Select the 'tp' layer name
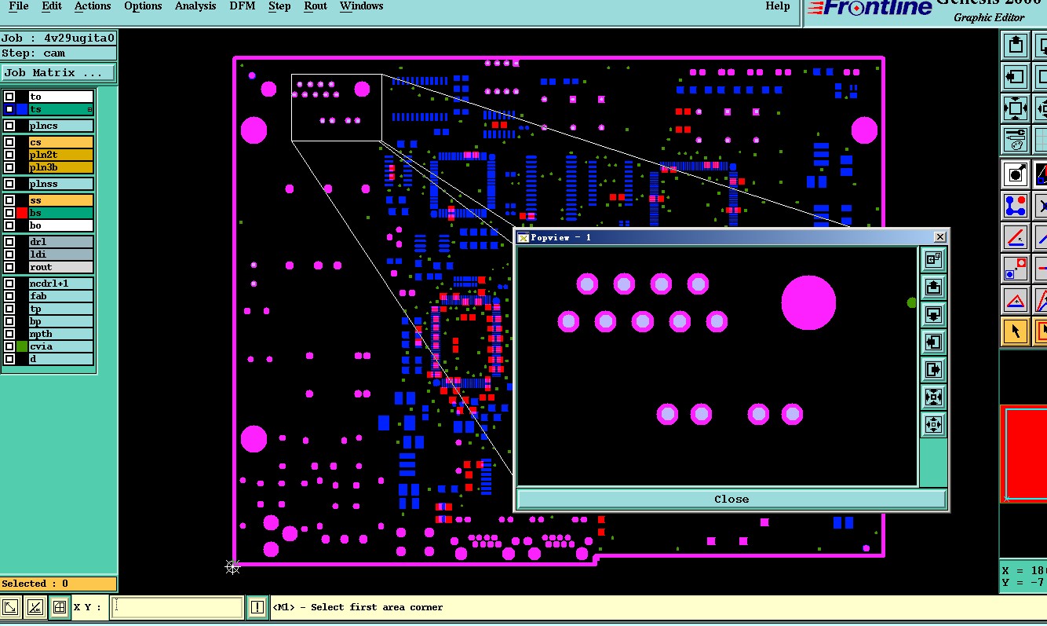Viewport: 1047px width, 626px height. point(60,309)
